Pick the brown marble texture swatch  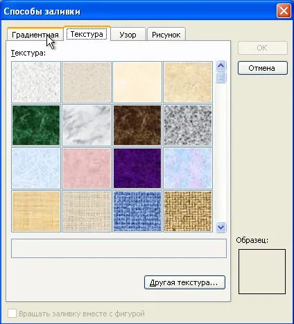click(137, 125)
